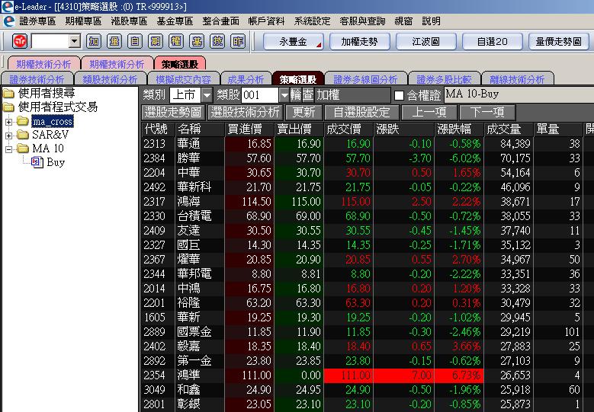Image resolution: width=594 pixels, height=412 pixels.
Task: Click the SAR&V folder icon
Action: click(x=23, y=135)
